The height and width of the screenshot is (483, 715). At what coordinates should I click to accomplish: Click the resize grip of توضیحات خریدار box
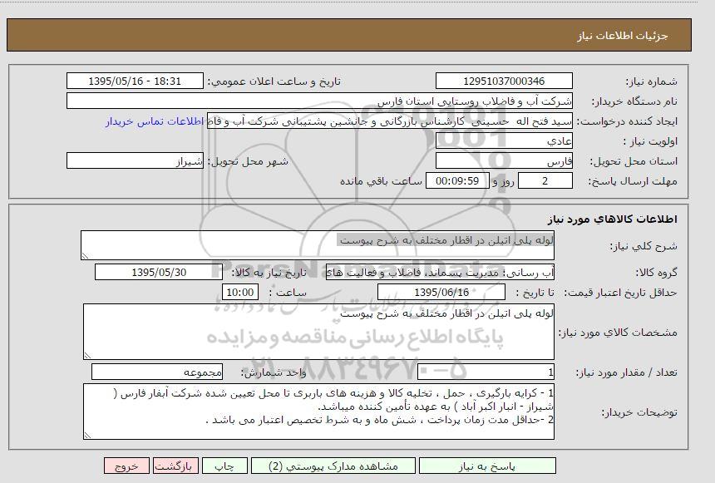tap(87, 436)
